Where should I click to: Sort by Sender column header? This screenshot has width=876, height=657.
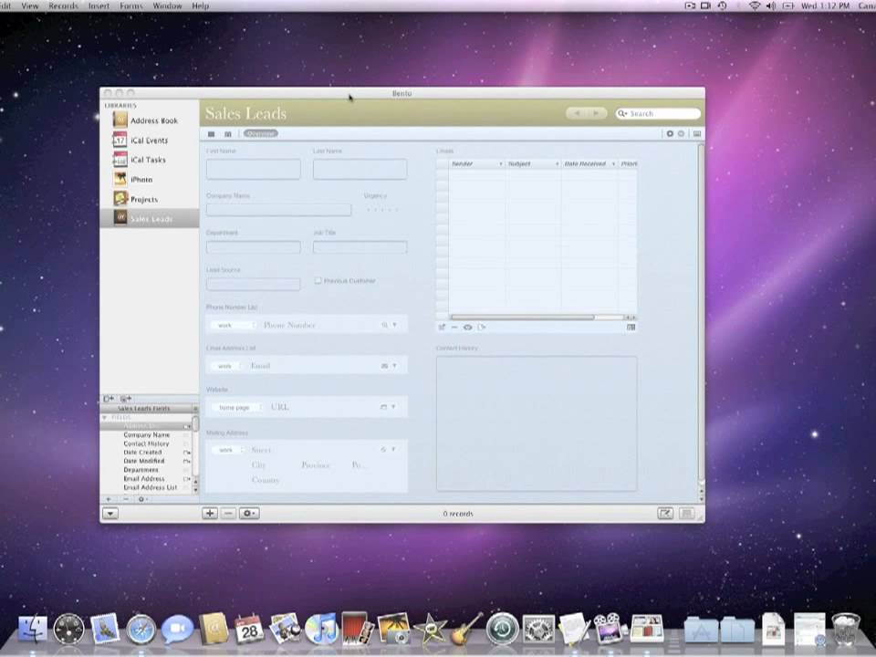tap(476, 163)
